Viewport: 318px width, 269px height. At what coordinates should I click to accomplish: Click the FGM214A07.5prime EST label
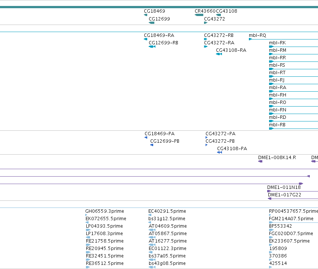click(x=291, y=219)
